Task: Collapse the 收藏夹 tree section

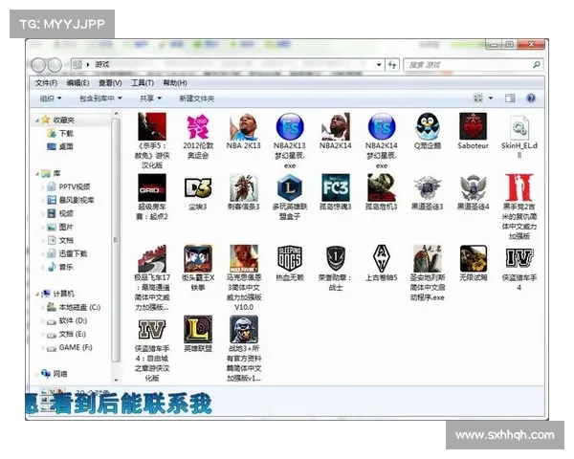Action: (37, 120)
